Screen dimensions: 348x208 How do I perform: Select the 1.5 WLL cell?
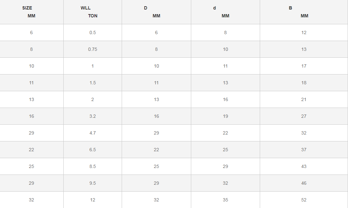click(x=92, y=83)
